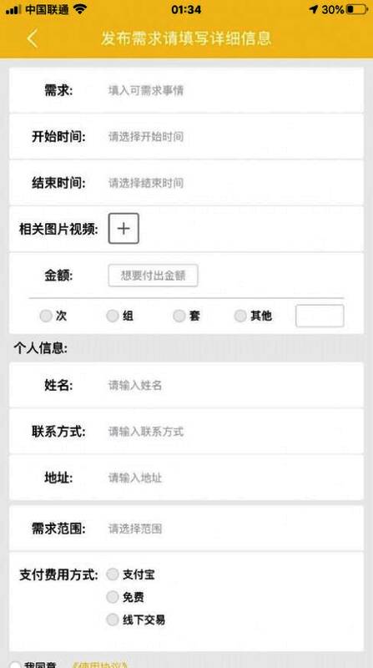Click the 金额 amount input box
373x668 pixels.
(153, 276)
